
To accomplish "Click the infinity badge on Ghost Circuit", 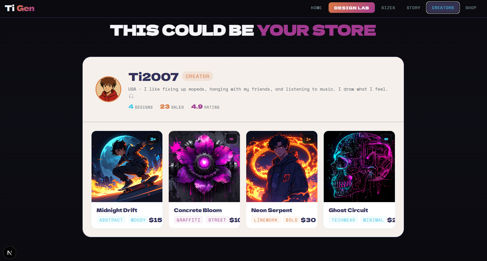I will pos(386,139).
